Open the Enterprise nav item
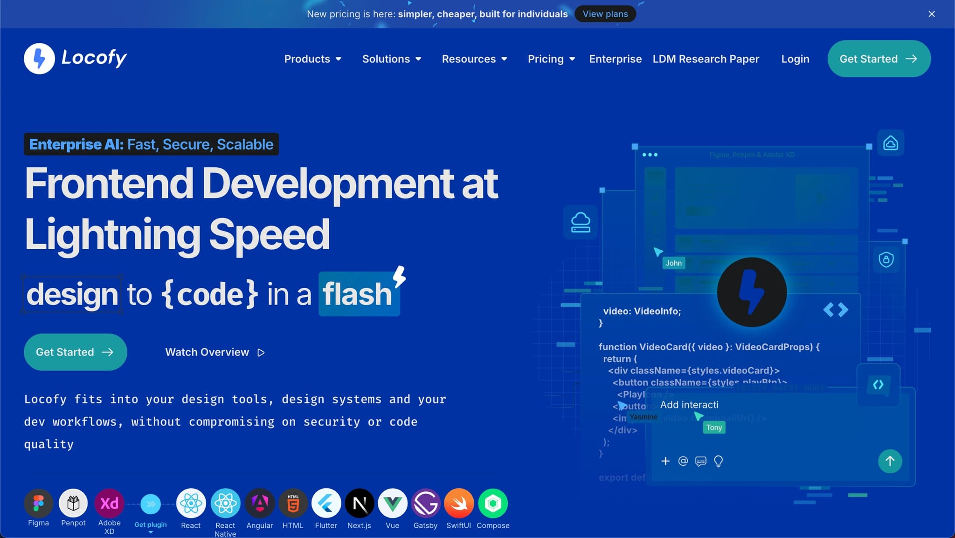The height and width of the screenshot is (538, 955). point(615,59)
